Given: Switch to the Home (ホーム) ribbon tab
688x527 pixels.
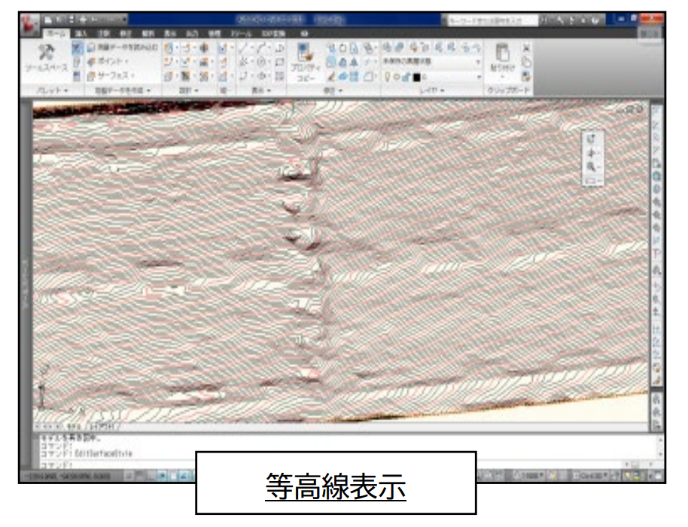Looking at the screenshot, I should pyautogui.click(x=55, y=34).
